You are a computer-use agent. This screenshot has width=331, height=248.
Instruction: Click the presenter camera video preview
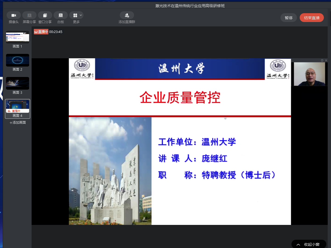pos(309,74)
